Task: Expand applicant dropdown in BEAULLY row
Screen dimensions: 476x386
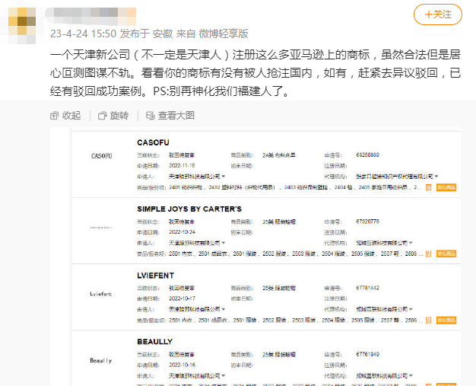Action: (x=224, y=375)
